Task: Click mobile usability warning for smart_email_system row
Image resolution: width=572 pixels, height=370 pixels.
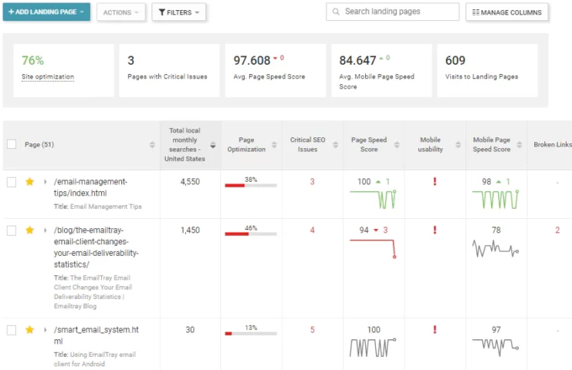Action: click(x=435, y=330)
